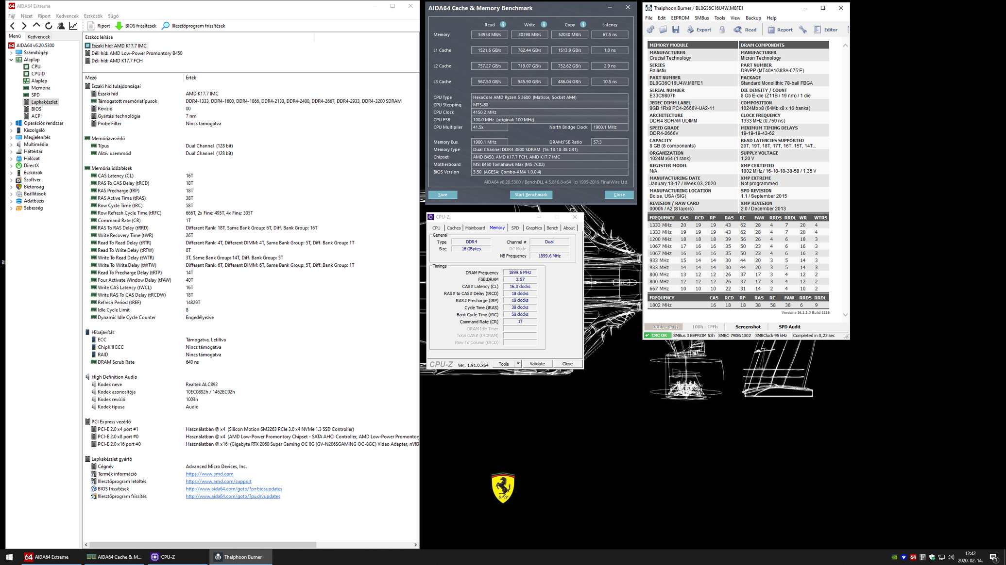Expand Háttértár tree node
This screenshot has height=565, width=1006.
coord(11,151)
